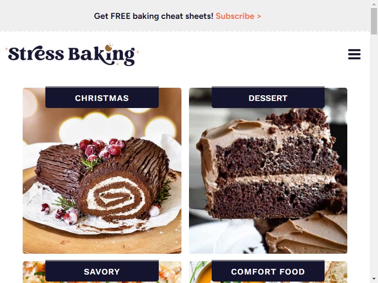Screen dimensions: 378x283
Task: Select the Savory category label
Action: (102, 271)
